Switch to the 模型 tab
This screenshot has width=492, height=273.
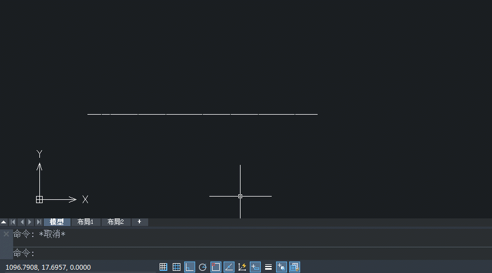[57, 222]
